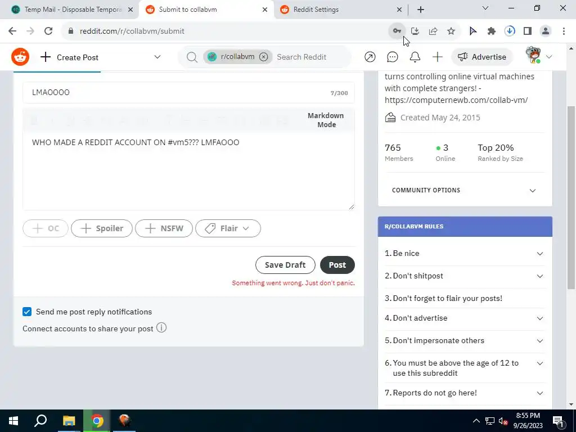Toggle Send me post reply notifications checkbox
This screenshot has width=576, height=432.
point(27,312)
